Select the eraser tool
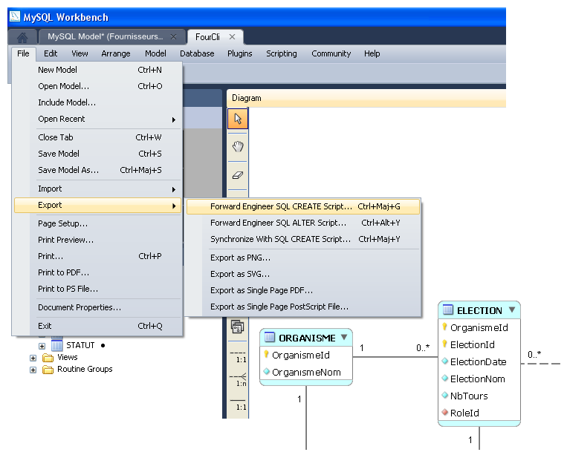The height and width of the screenshot is (455, 567). point(238,175)
